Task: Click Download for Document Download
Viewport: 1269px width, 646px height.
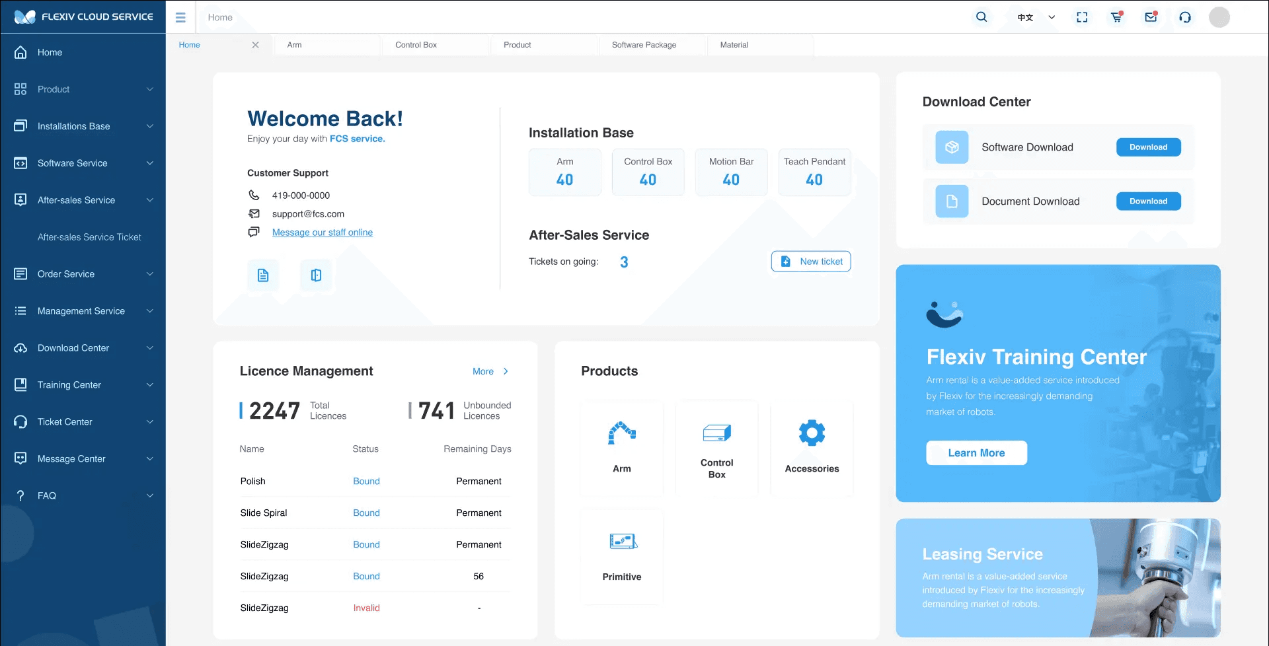Action: coord(1148,201)
